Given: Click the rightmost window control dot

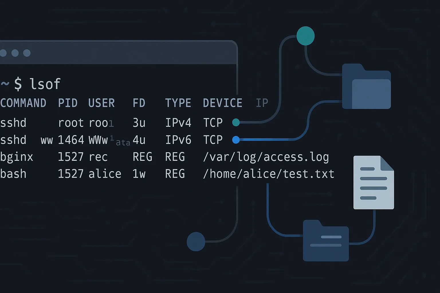Looking at the screenshot, I should coord(27,53).
